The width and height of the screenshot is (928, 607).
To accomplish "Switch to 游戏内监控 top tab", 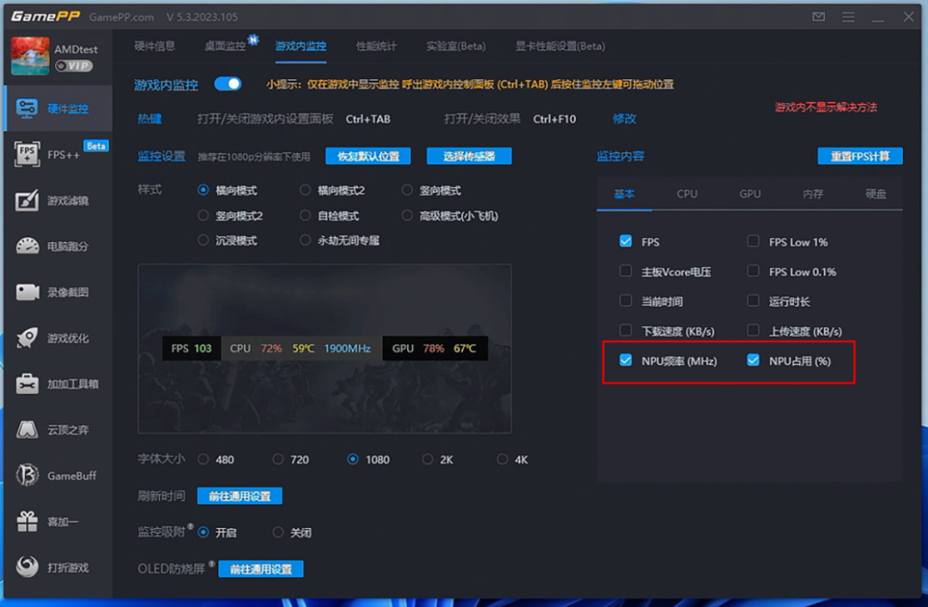I will tap(301, 46).
